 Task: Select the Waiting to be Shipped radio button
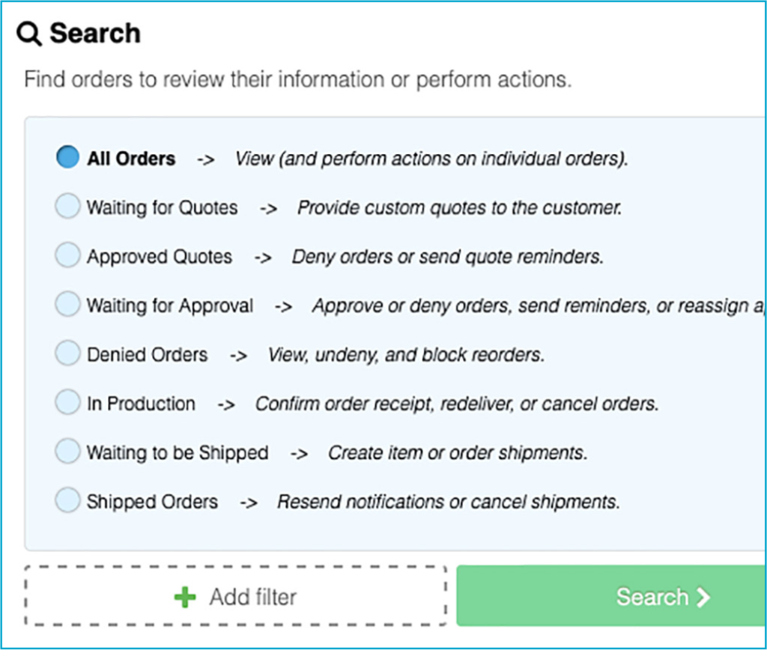(67, 452)
